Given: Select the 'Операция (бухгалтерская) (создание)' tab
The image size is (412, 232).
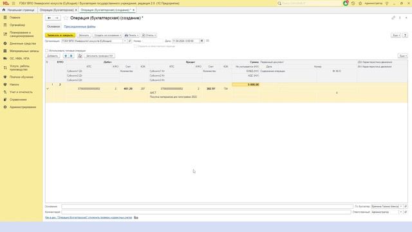Looking at the screenshot, I should [x=106, y=10].
